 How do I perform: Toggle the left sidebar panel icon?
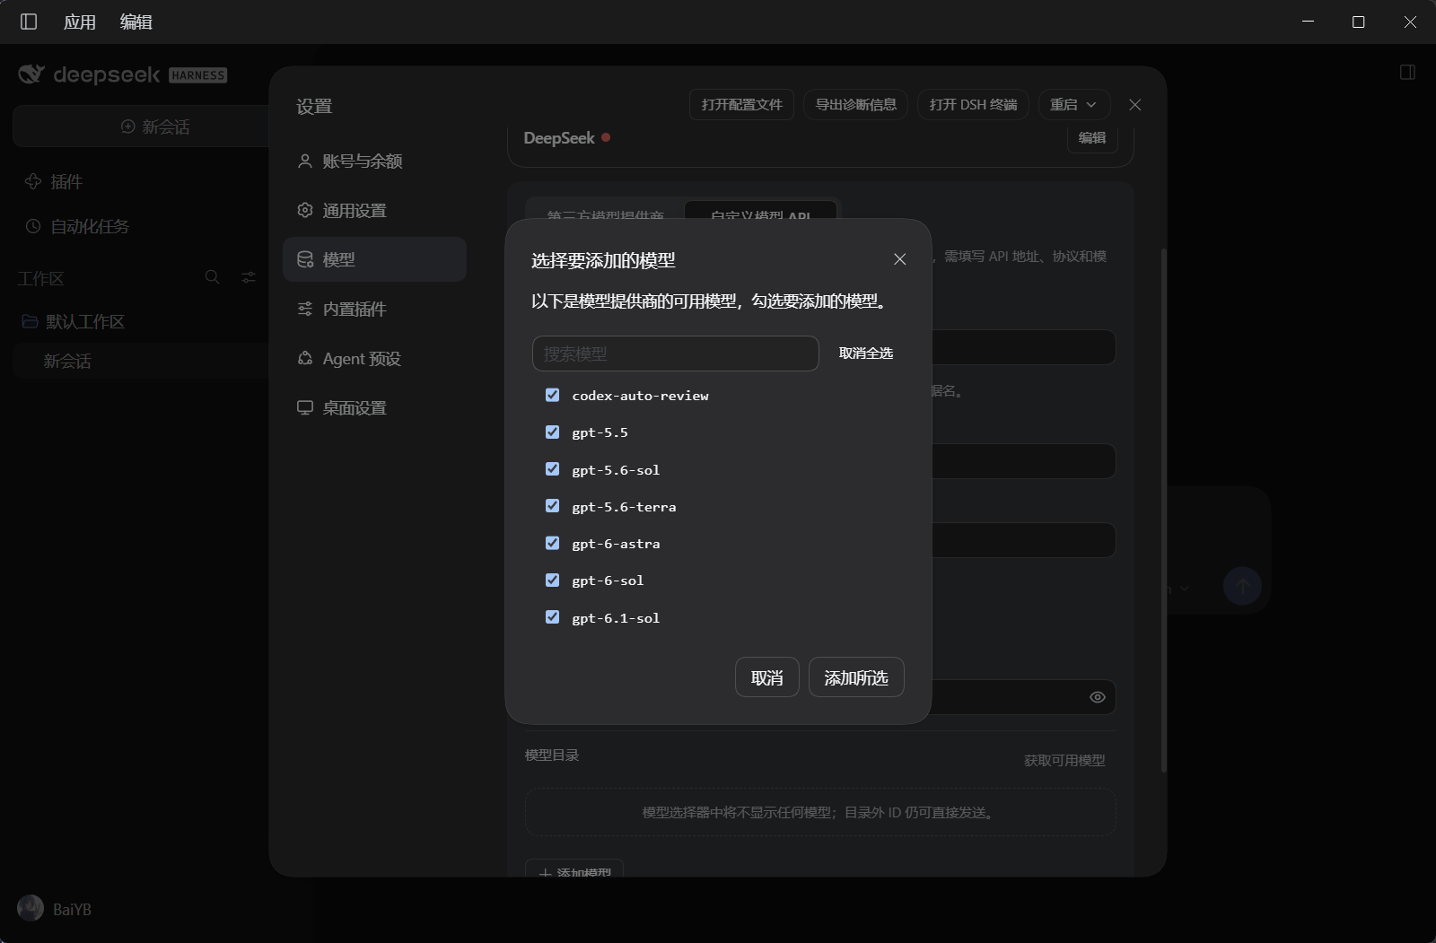[29, 22]
